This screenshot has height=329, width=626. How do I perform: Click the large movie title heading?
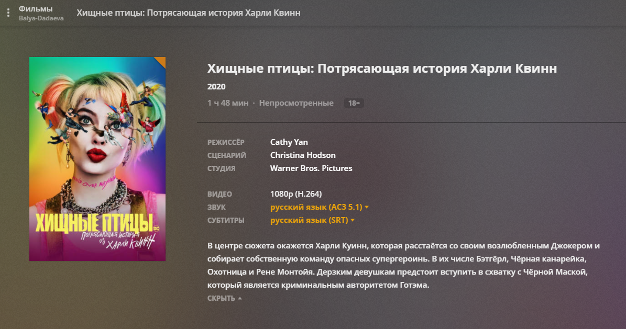pos(382,69)
